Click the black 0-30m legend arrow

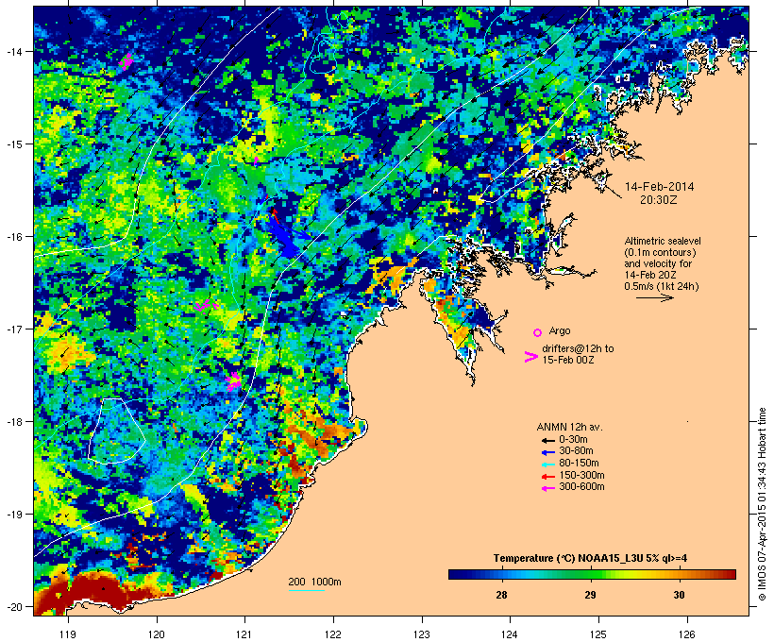pyautogui.click(x=547, y=441)
